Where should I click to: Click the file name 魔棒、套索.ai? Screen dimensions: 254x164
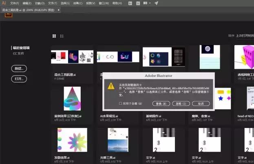pyautogui.click(x=201, y=116)
